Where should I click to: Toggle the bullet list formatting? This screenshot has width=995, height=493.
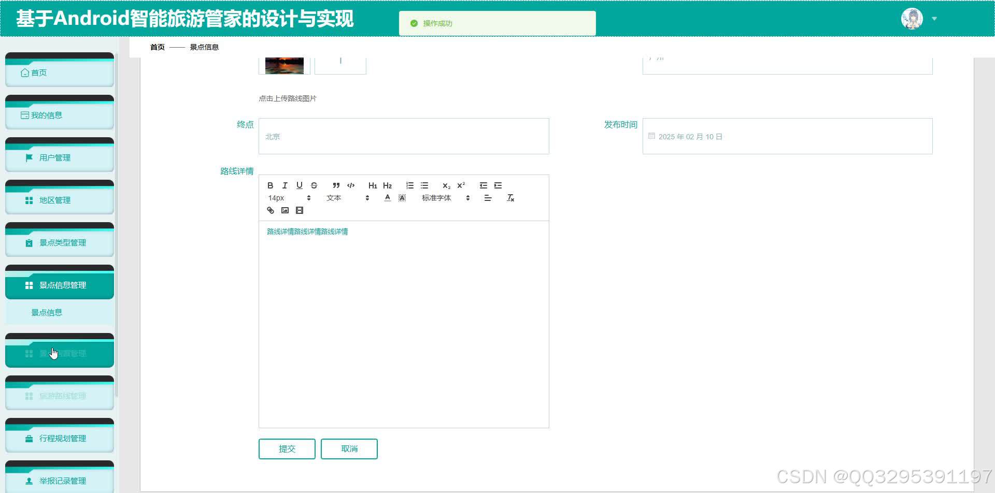click(x=424, y=185)
